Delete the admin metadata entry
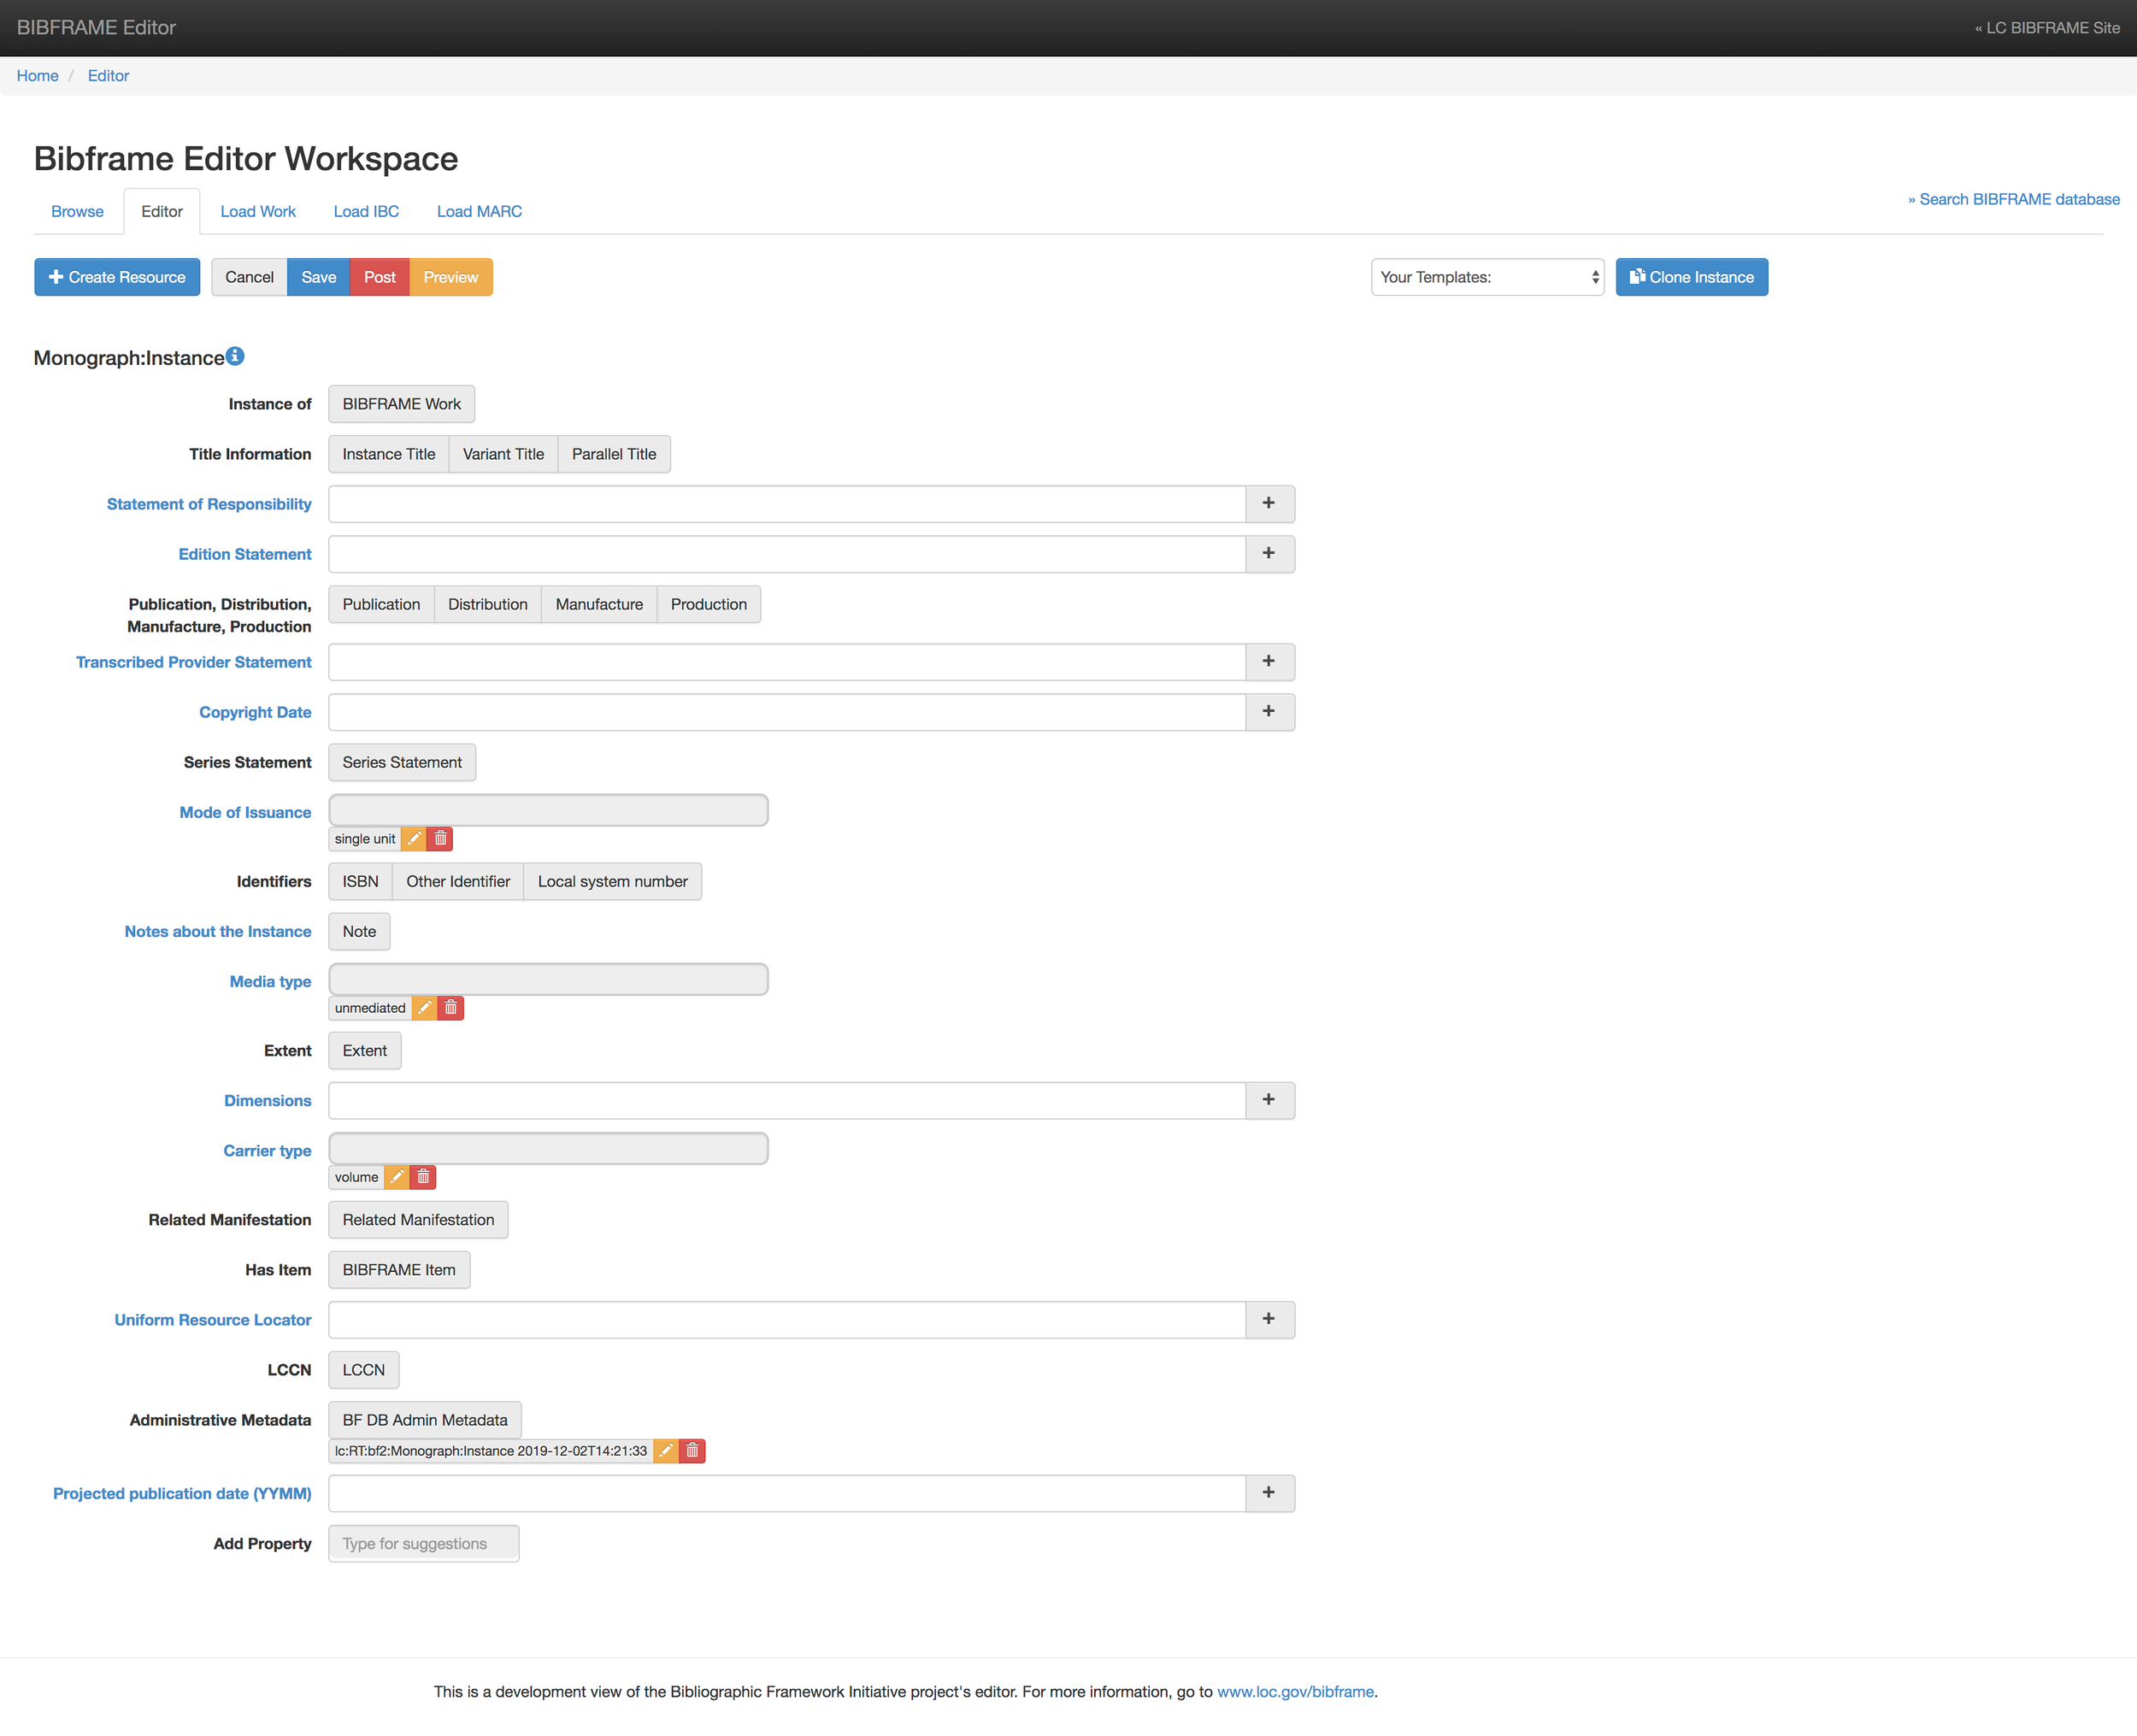 coord(692,1451)
